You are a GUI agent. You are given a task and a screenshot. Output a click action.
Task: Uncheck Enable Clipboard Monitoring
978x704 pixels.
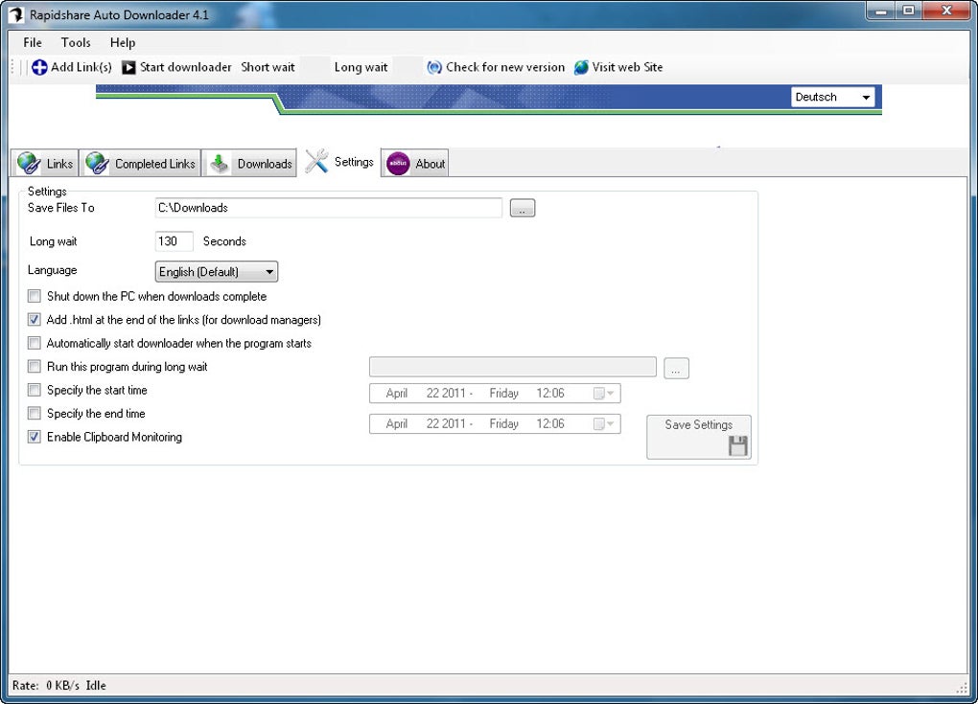[x=35, y=437]
